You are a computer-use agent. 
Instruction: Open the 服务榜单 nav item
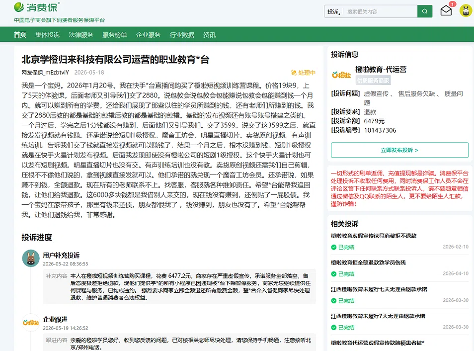tap(115, 35)
